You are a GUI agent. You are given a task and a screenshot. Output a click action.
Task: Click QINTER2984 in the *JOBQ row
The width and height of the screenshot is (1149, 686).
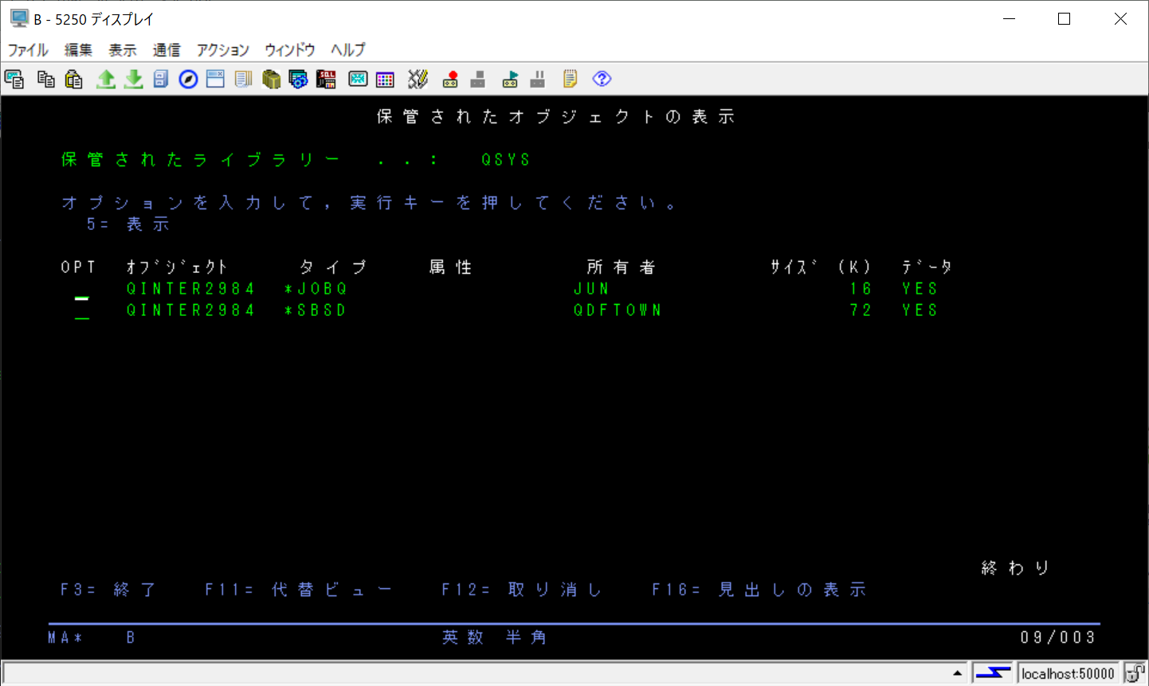[x=190, y=289]
